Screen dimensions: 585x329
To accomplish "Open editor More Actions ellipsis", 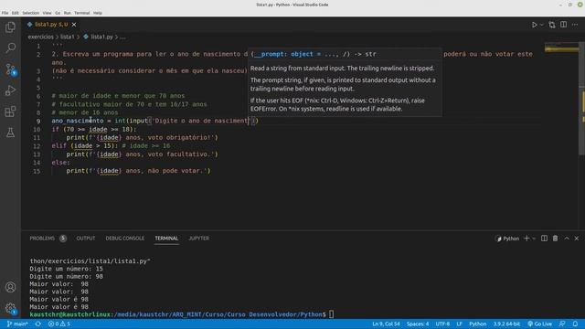I will click(x=575, y=25).
